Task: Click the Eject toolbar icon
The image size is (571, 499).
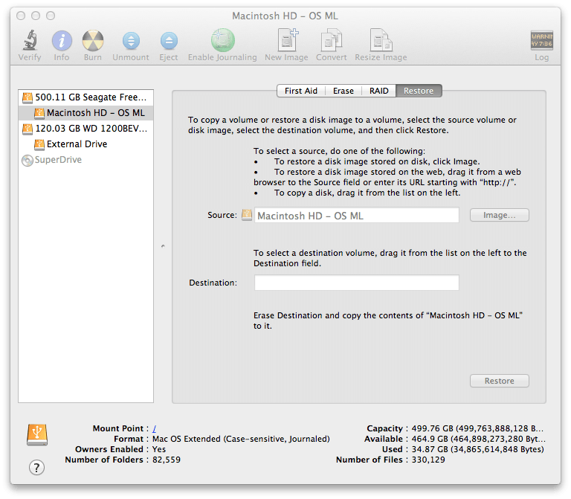Action: pyautogui.click(x=169, y=41)
